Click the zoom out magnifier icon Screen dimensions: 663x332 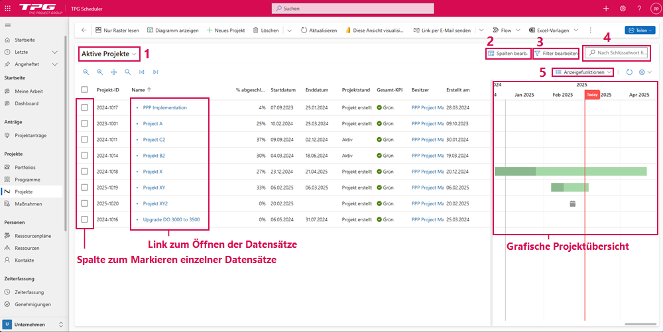tap(86, 72)
